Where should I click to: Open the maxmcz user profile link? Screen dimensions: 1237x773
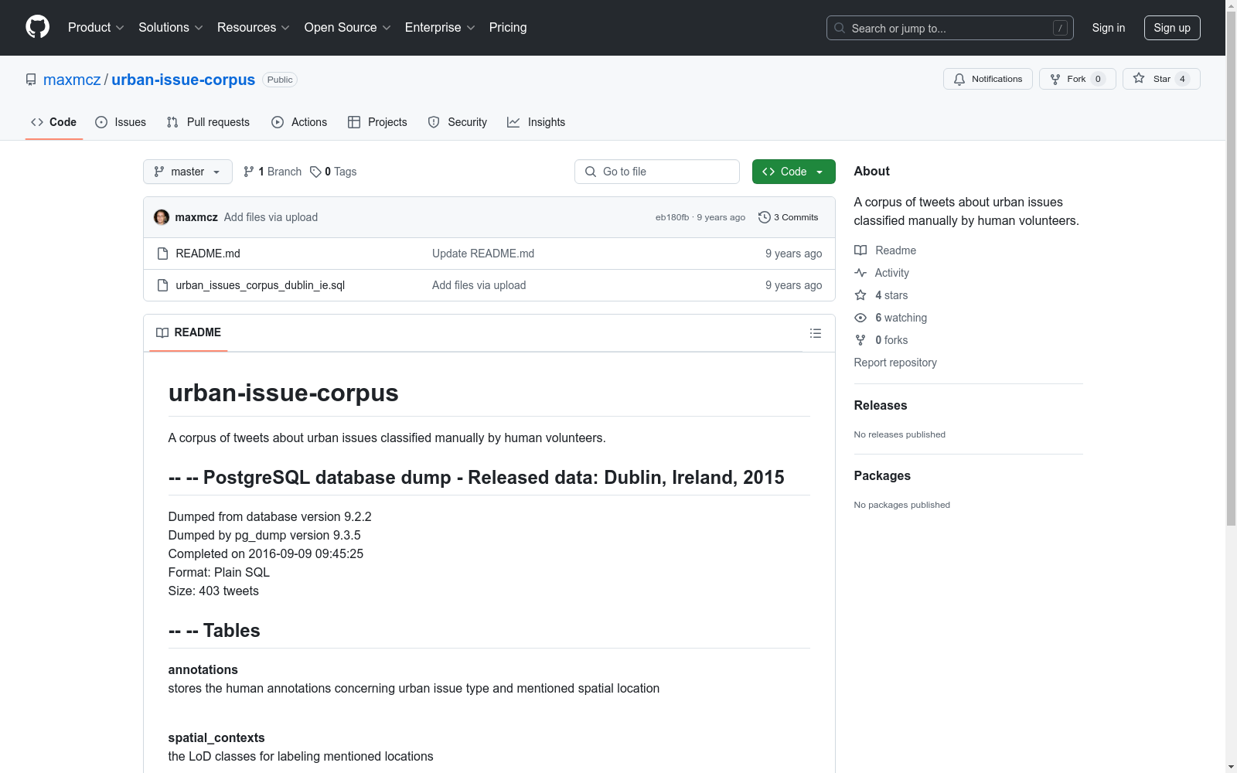pos(72,80)
